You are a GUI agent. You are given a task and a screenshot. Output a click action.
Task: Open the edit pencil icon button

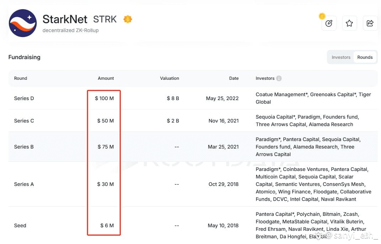click(329, 24)
